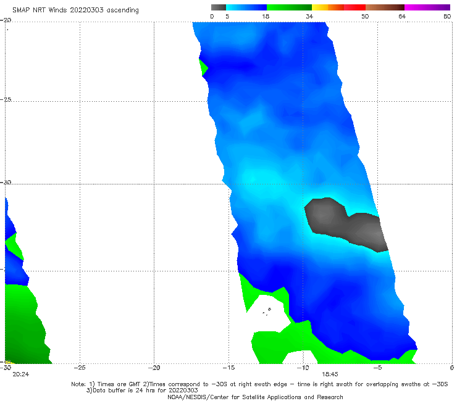Click the '3)Data buffer is 24 hrs' line
457x401 pixels.
142,391
